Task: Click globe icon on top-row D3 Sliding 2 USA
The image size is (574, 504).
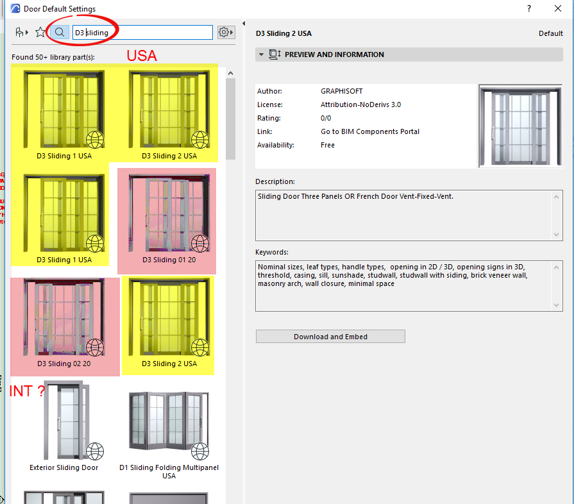Action: click(x=200, y=139)
